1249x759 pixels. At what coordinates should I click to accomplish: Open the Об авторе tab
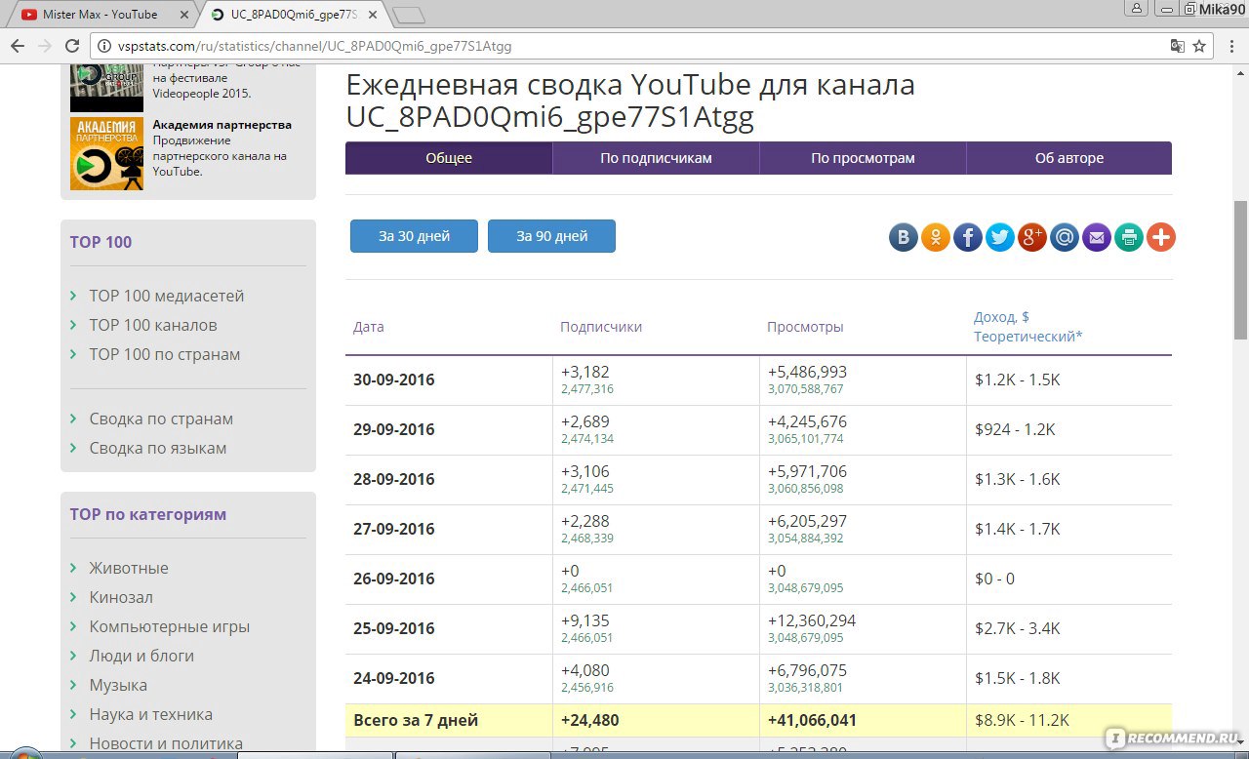pyautogui.click(x=1069, y=158)
